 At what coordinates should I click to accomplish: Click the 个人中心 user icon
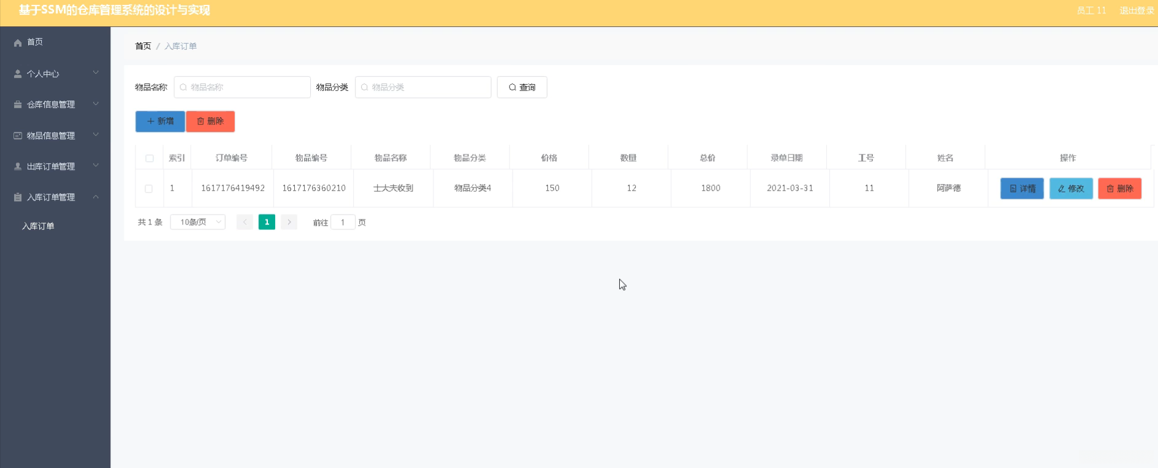(18, 74)
